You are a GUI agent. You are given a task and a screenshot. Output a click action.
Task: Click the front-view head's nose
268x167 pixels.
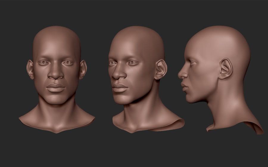coord(56,74)
